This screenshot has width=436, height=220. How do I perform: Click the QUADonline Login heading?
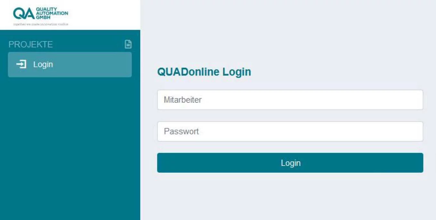(x=204, y=72)
